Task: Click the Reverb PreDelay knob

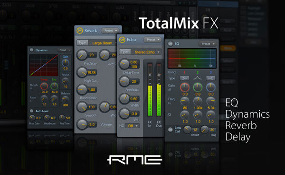Action: (x=82, y=55)
